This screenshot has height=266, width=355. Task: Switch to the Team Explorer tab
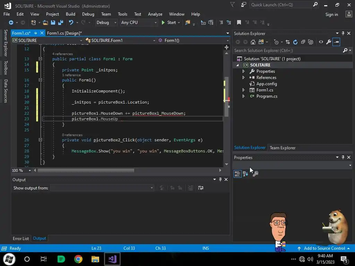coord(283,148)
